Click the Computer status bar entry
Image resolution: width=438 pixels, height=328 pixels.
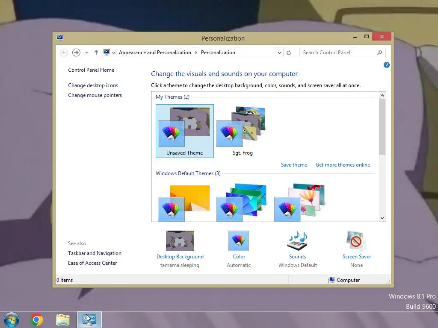click(x=344, y=280)
